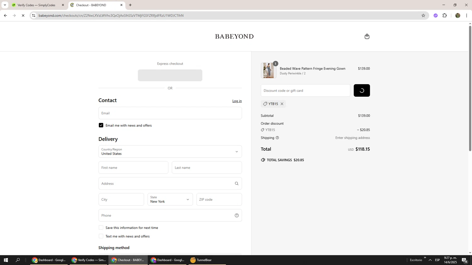Click the Express checkout button

click(170, 75)
